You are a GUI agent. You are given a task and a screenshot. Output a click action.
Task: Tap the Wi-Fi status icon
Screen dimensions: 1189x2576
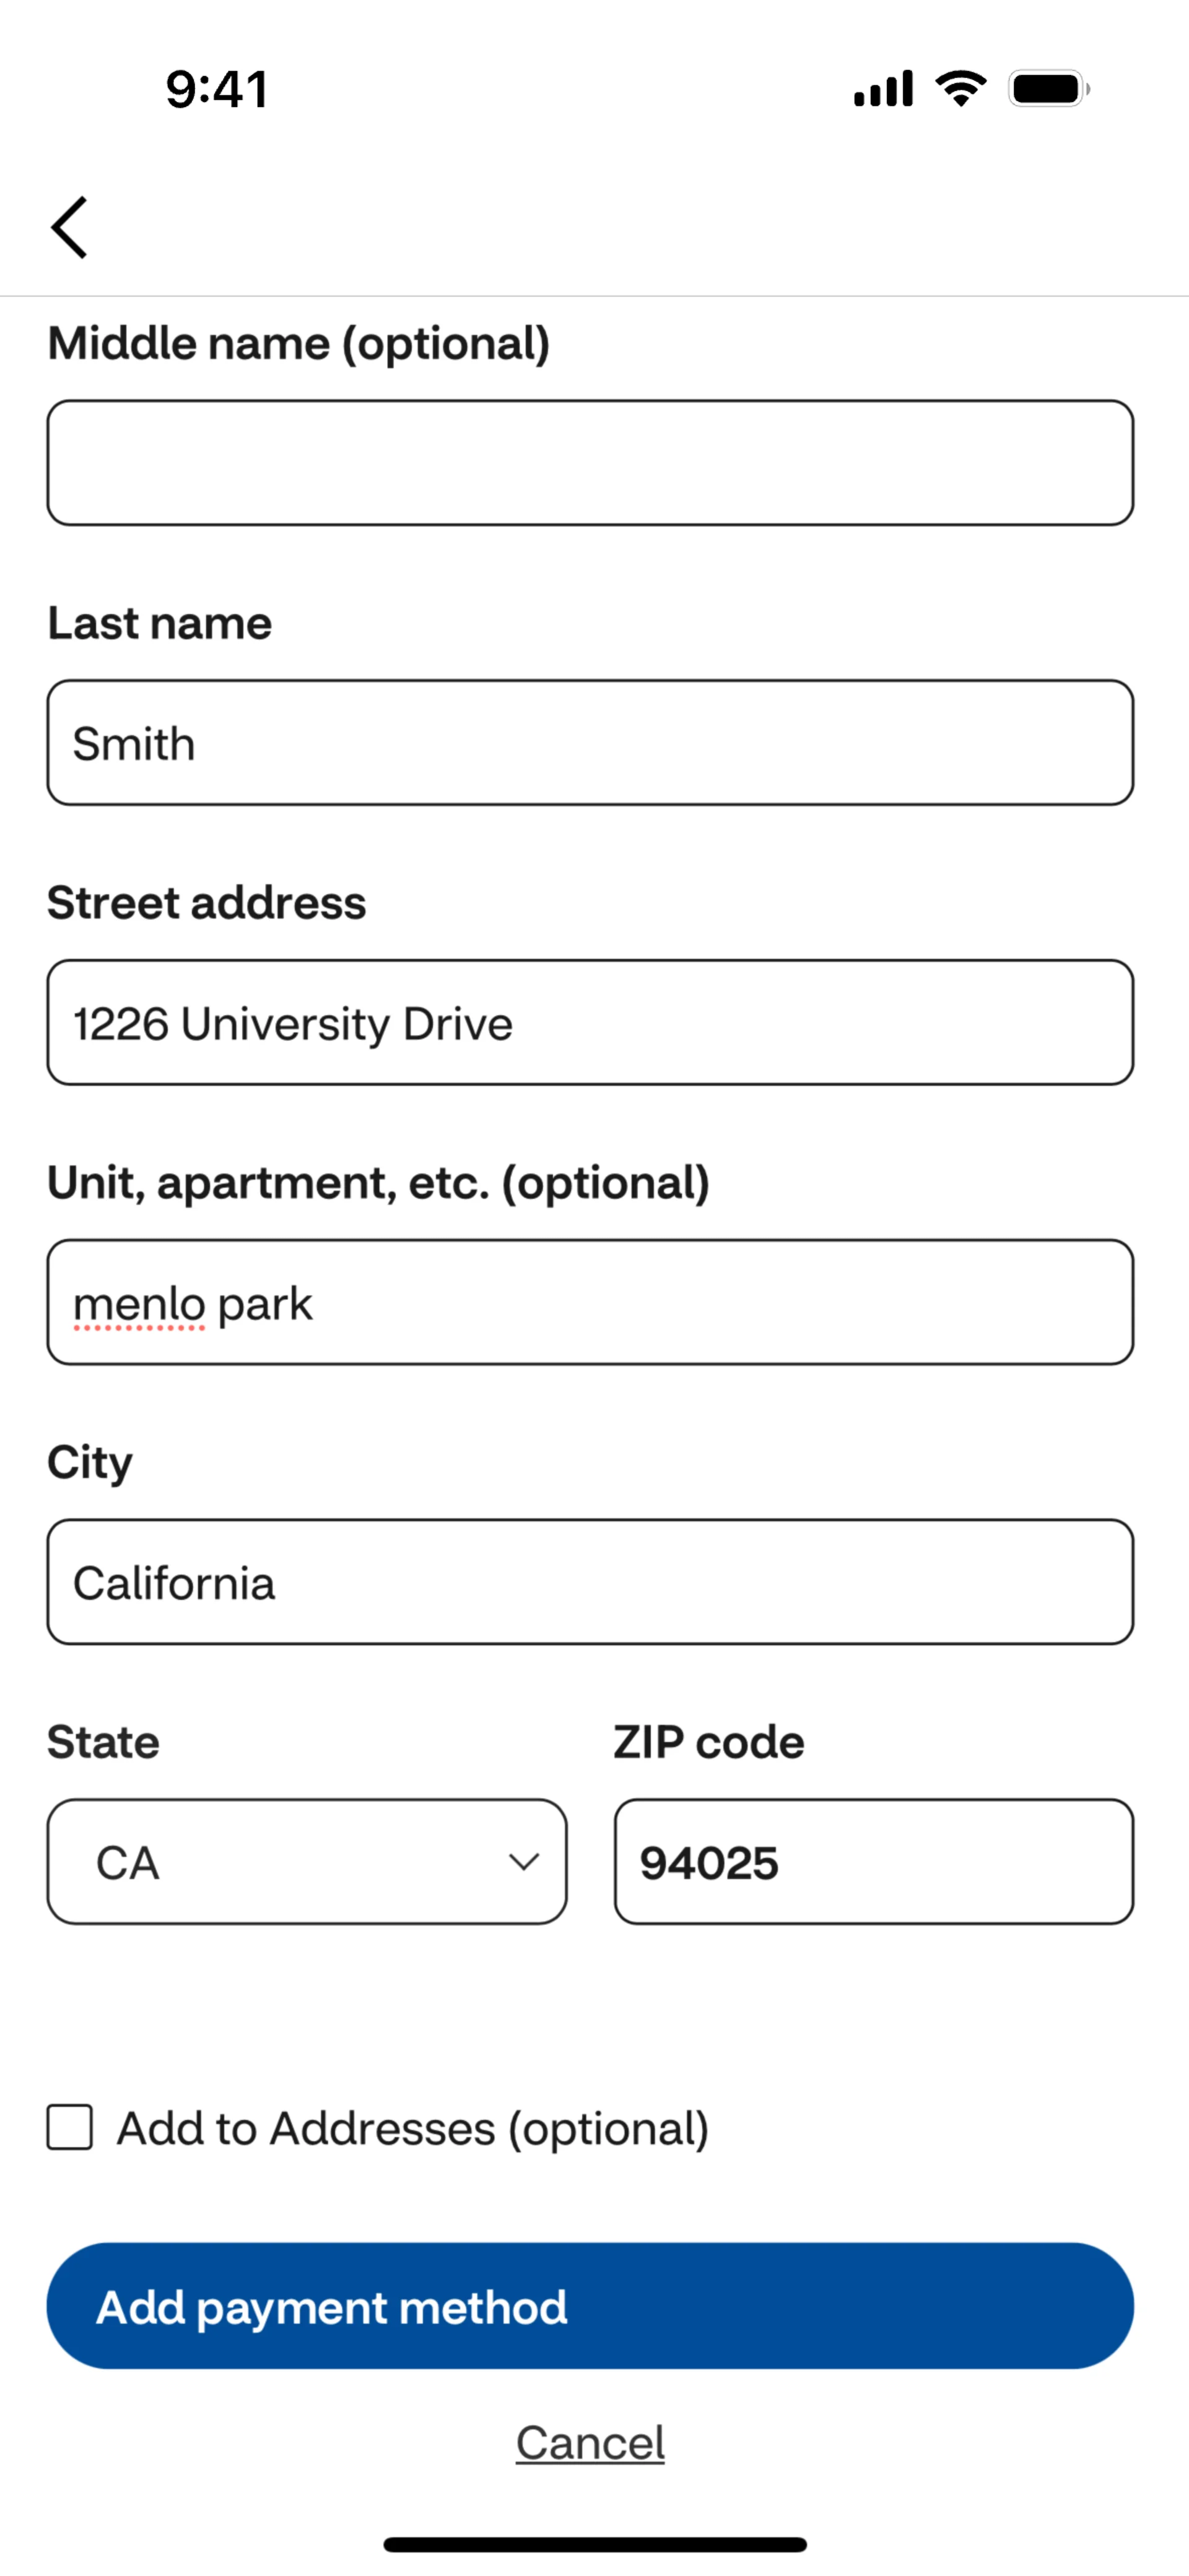click(x=961, y=89)
